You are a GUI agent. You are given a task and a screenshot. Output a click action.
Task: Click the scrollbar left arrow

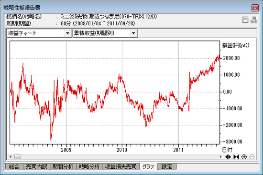pyautogui.click(x=11, y=157)
